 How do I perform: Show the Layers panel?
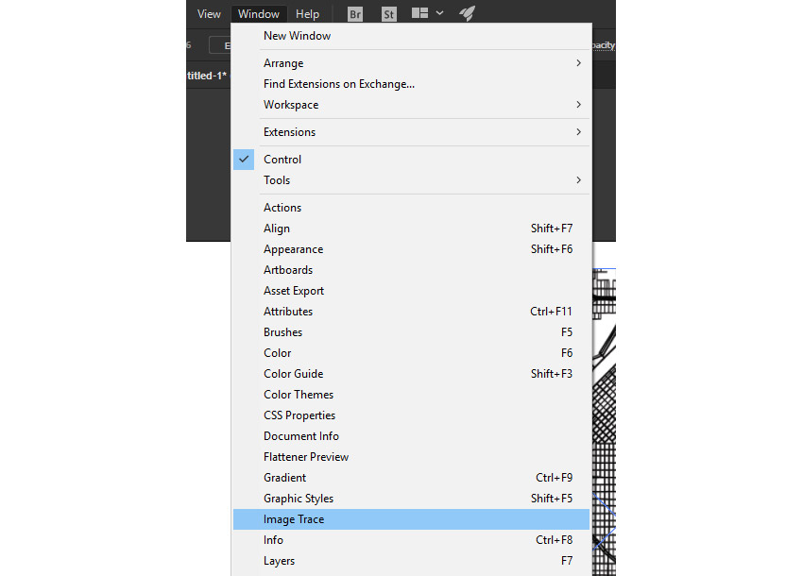pyautogui.click(x=279, y=561)
